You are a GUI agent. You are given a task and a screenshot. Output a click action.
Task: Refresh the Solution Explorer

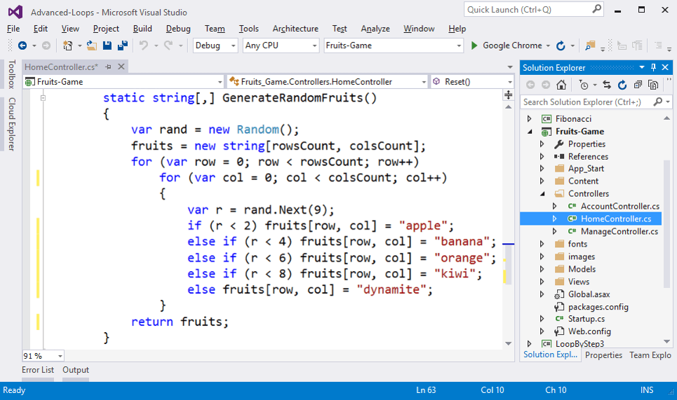[x=622, y=85]
